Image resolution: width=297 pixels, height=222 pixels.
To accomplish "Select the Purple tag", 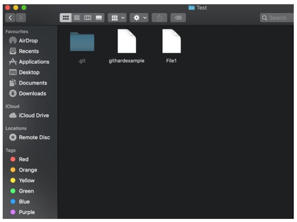I will click(22, 212).
